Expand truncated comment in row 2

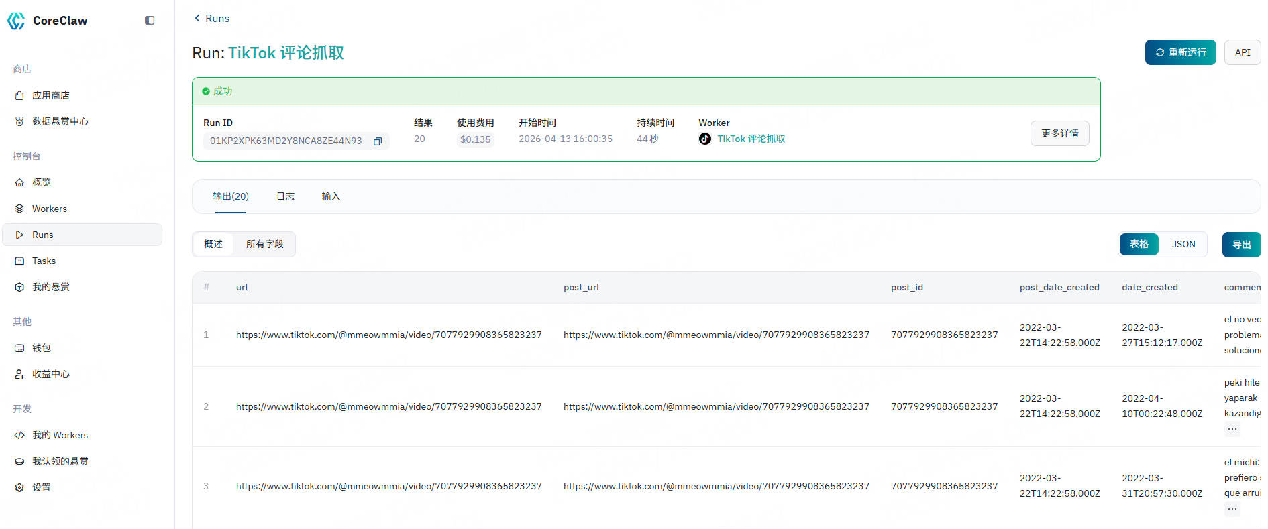coord(1232,429)
